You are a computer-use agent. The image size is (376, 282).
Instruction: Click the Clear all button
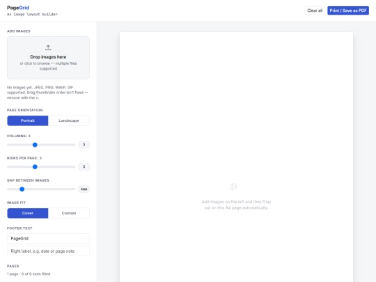(315, 10)
